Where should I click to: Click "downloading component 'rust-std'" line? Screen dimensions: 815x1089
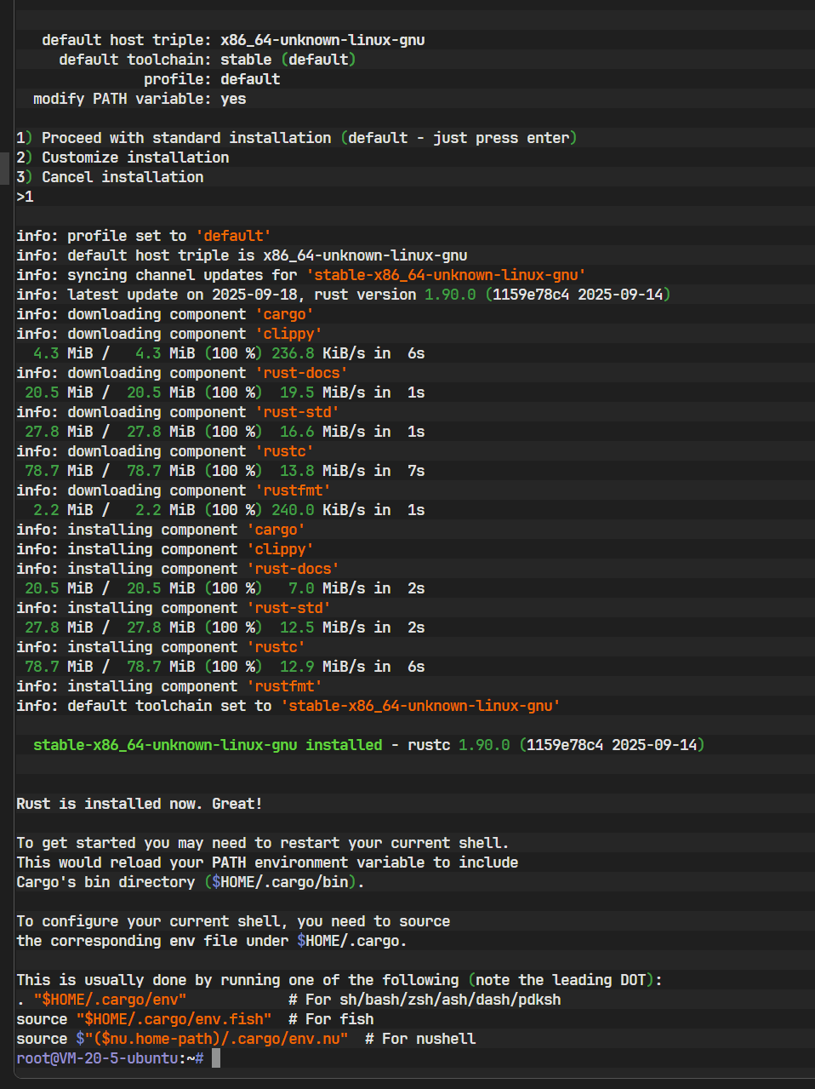pos(178,412)
